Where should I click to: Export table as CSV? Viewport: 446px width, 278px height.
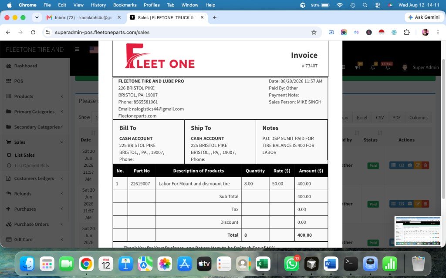(x=380, y=117)
